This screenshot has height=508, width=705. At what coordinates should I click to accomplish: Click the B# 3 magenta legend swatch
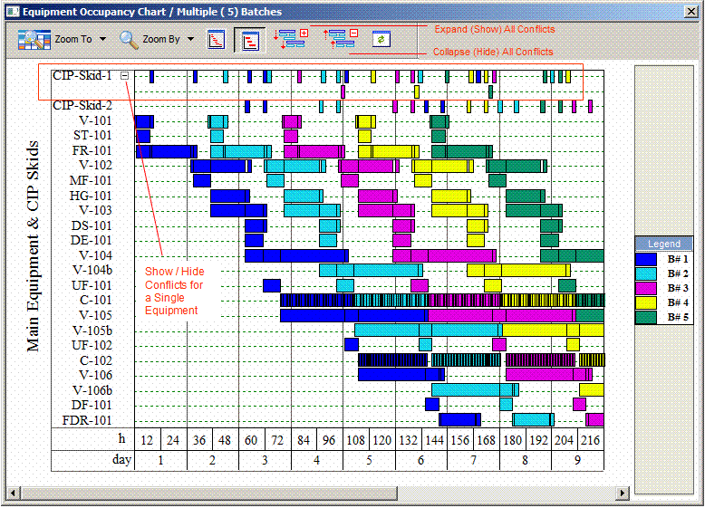[x=647, y=288]
